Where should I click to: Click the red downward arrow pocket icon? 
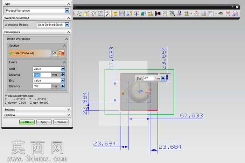(x=197, y=14)
